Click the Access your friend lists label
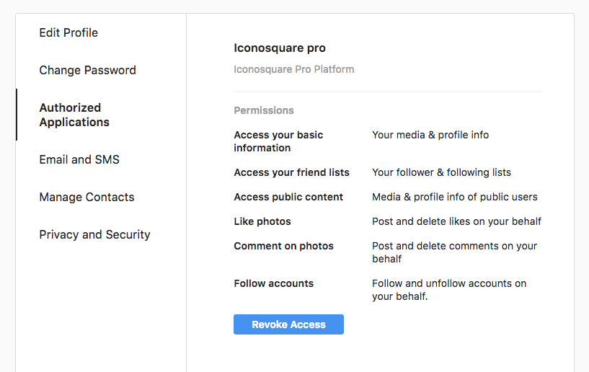This screenshot has width=589, height=372. point(291,172)
